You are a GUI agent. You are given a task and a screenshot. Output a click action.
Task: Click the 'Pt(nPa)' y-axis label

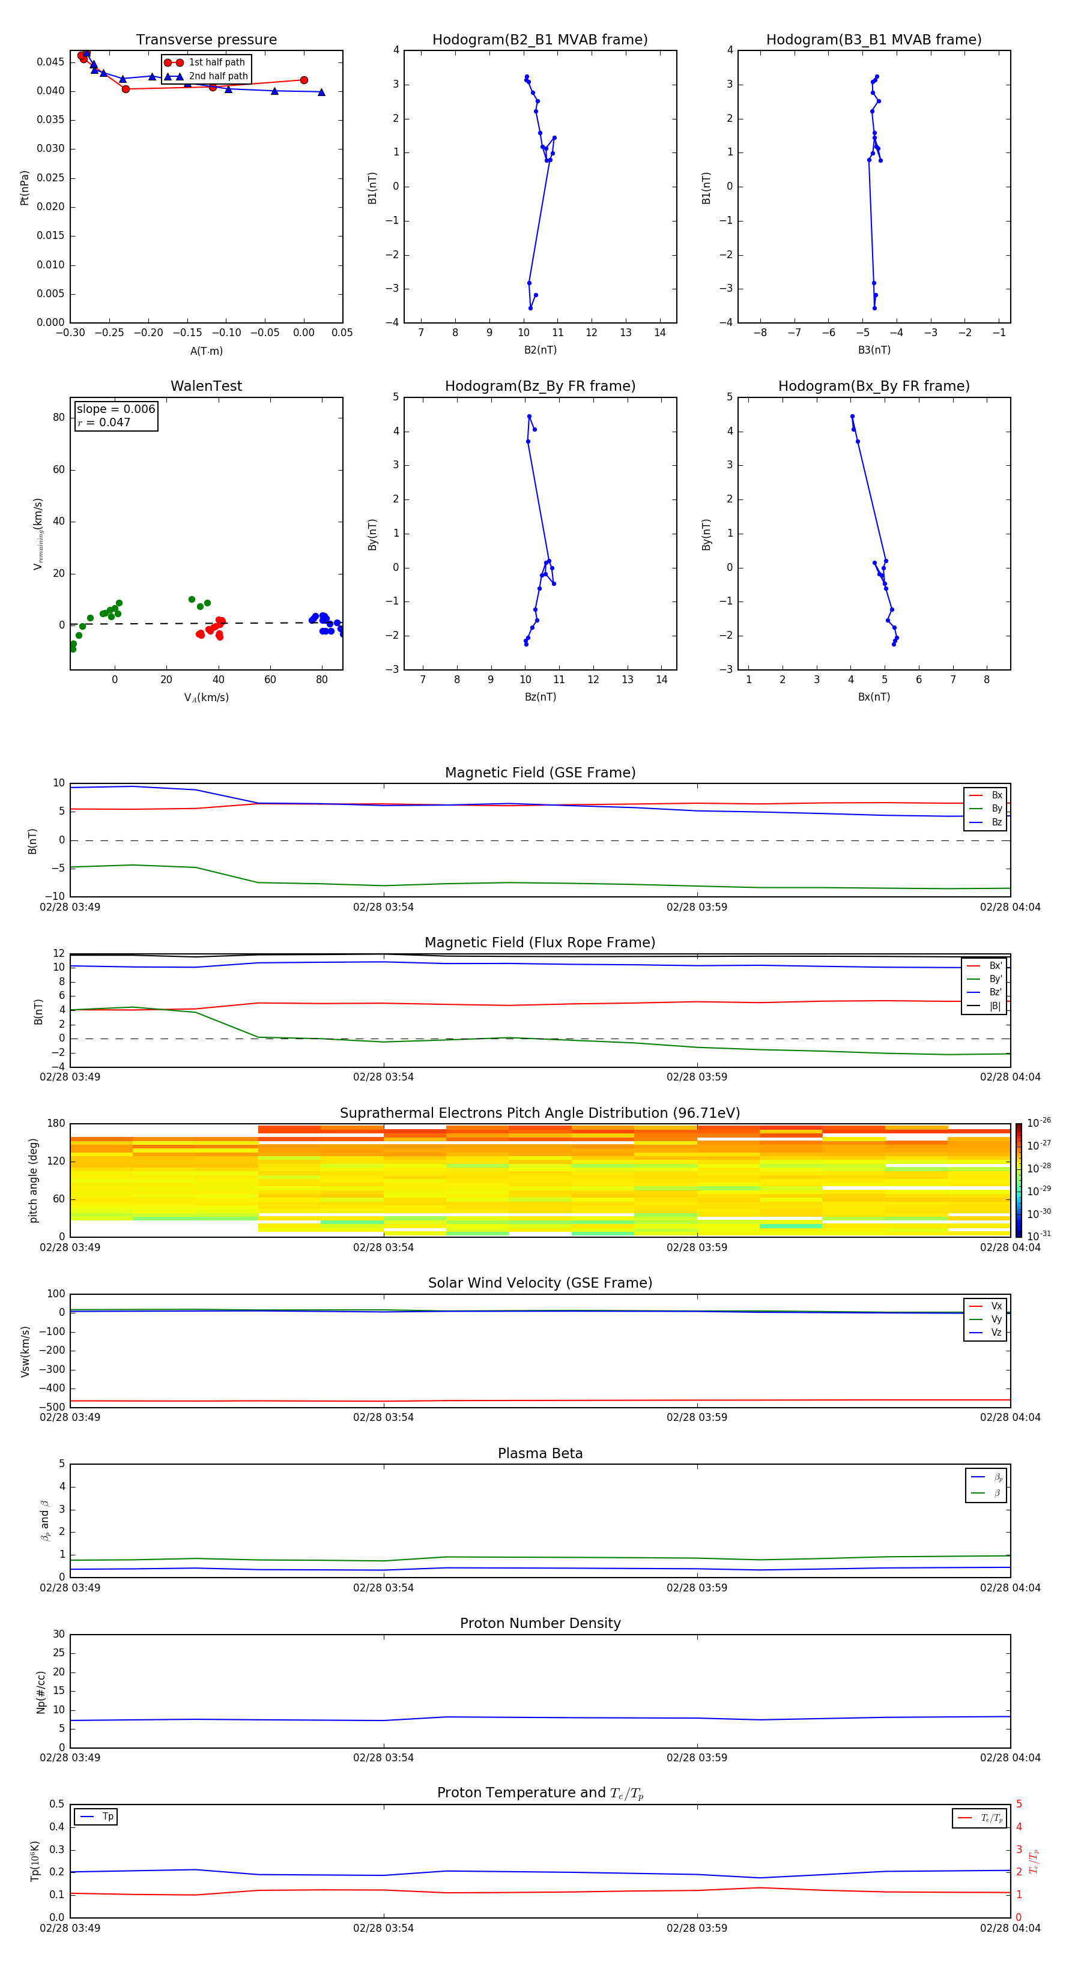pyautogui.click(x=25, y=188)
